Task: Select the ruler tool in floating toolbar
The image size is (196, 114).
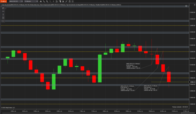Action: click(3, 8)
